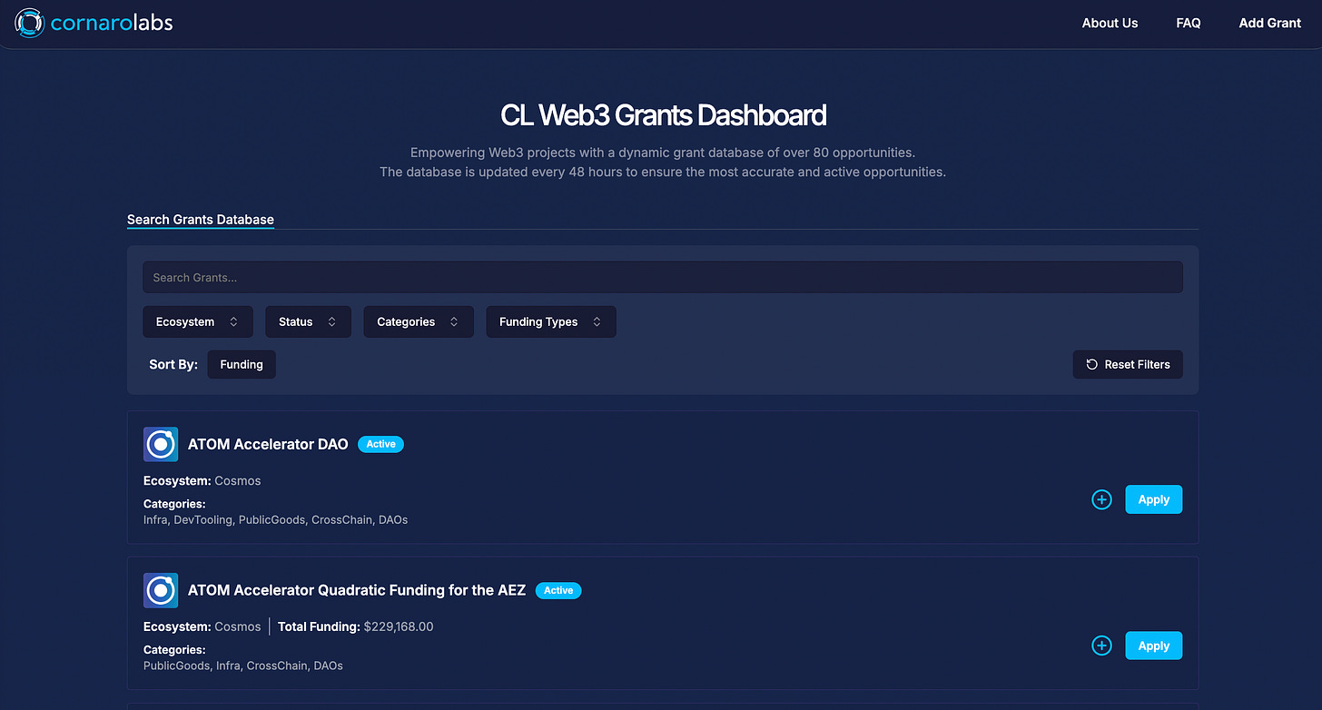Click categories text 'Infra, DevTooling, PublicGoods, CrossChain, DAOs'

pos(276,519)
